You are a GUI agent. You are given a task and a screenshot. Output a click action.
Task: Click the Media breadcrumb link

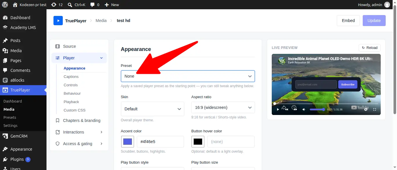tap(101, 21)
